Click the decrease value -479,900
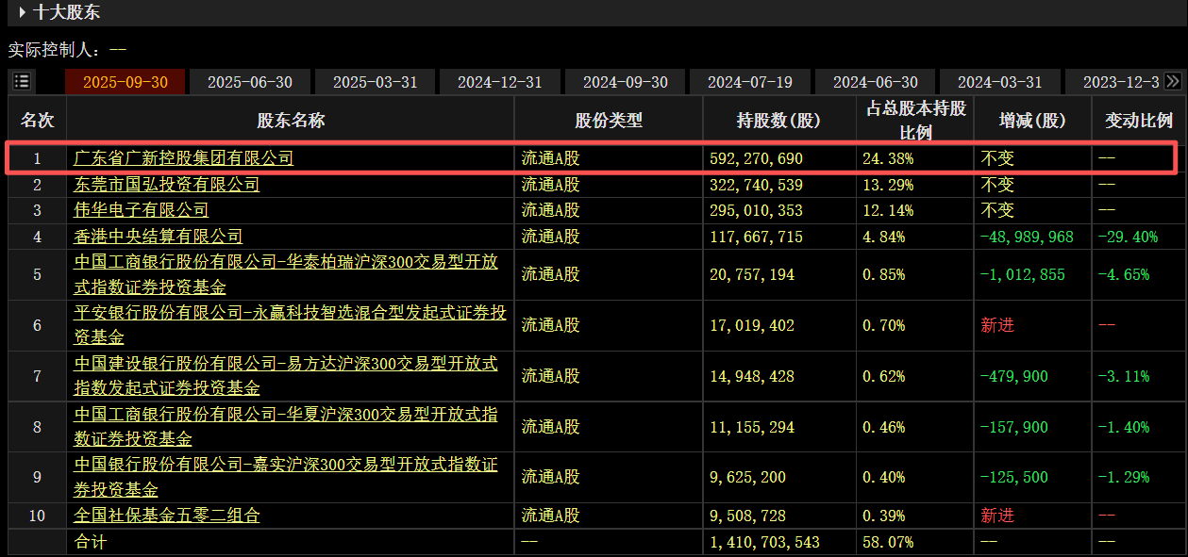 point(1014,376)
